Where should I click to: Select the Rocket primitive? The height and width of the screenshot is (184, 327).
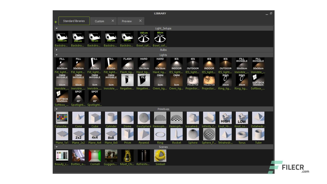click(176, 134)
